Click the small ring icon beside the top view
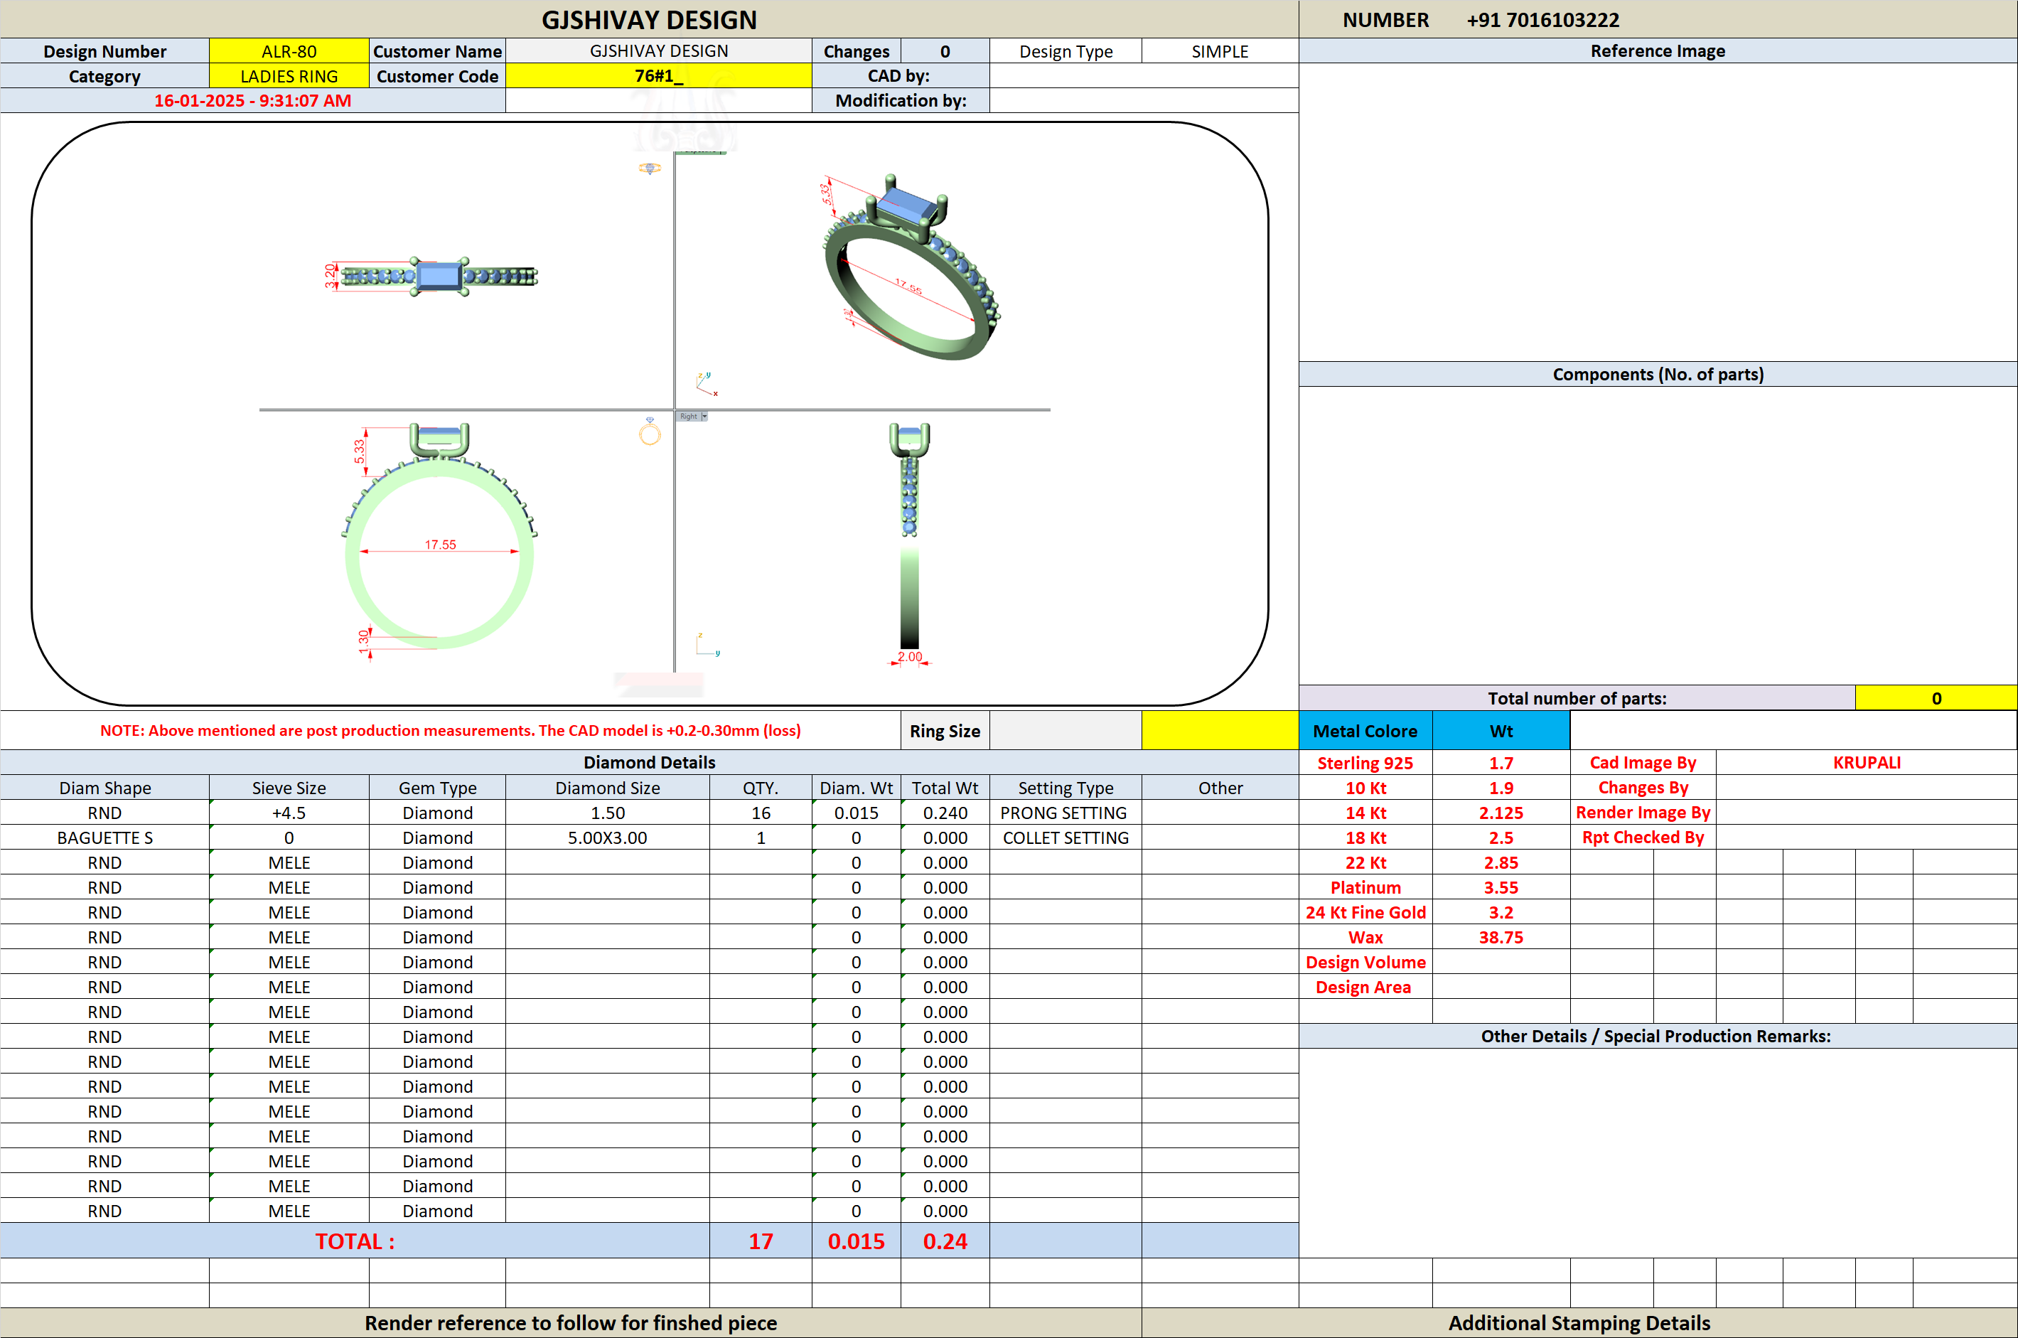This screenshot has height=1338, width=2018. (x=650, y=168)
